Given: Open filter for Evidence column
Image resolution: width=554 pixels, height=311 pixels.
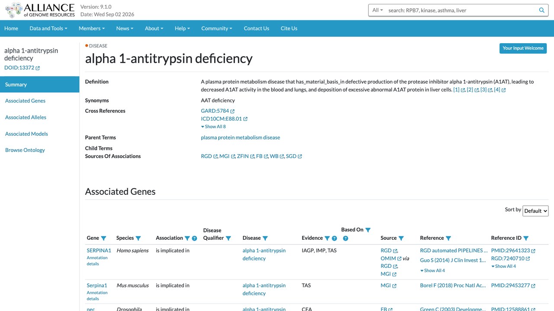Looking at the screenshot, I should tap(327, 238).
